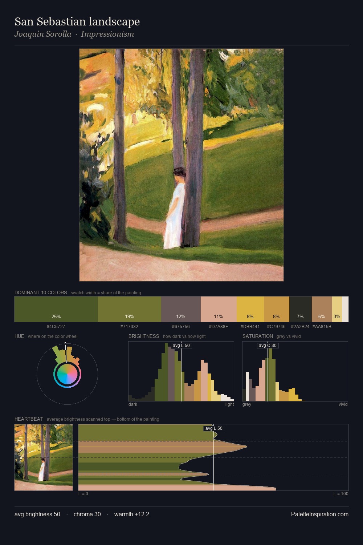Click the hue color wheel center
The height and width of the screenshot is (545, 363).
(x=67, y=374)
